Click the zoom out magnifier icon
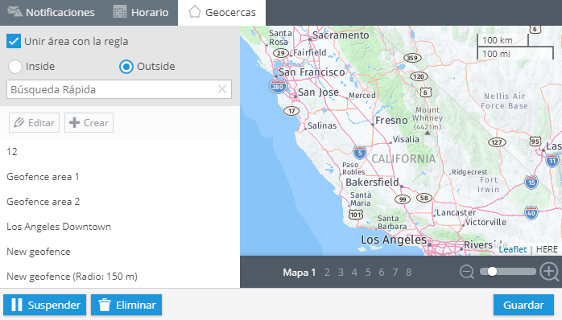This screenshot has width=562, height=320. pyautogui.click(x=467, y=272)
